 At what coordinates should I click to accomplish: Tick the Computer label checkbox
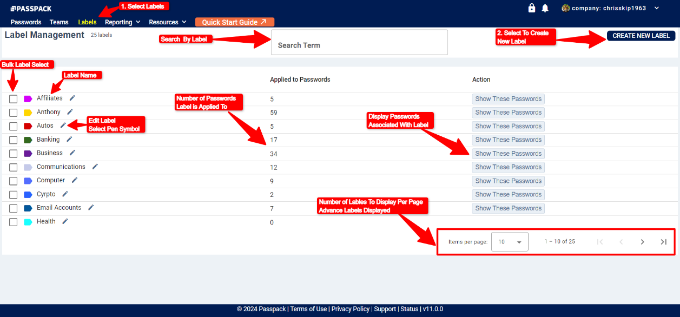click(x=14, y=181)
